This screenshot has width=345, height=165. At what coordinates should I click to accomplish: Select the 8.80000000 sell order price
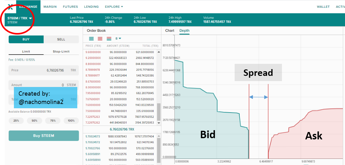[93, 64]
